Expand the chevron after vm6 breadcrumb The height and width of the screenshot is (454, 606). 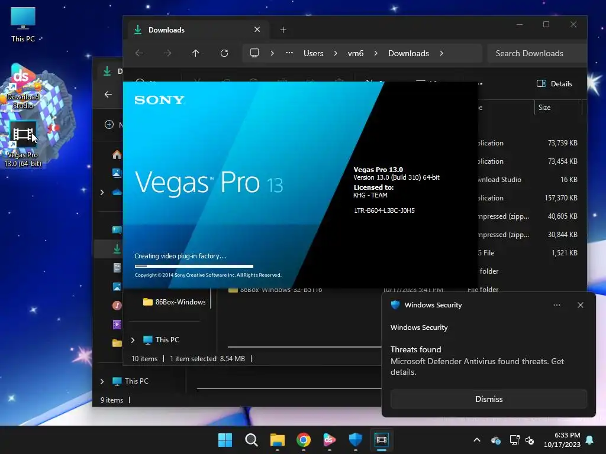click(376, 53)
